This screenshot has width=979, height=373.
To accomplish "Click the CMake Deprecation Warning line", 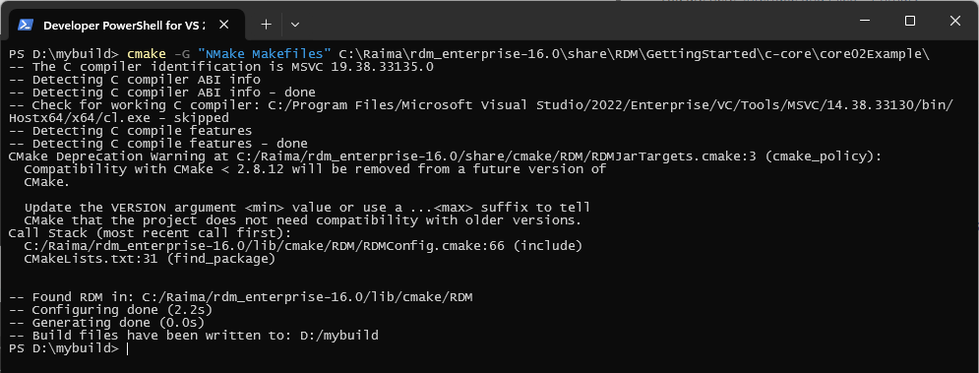I will tap(445, 156).
